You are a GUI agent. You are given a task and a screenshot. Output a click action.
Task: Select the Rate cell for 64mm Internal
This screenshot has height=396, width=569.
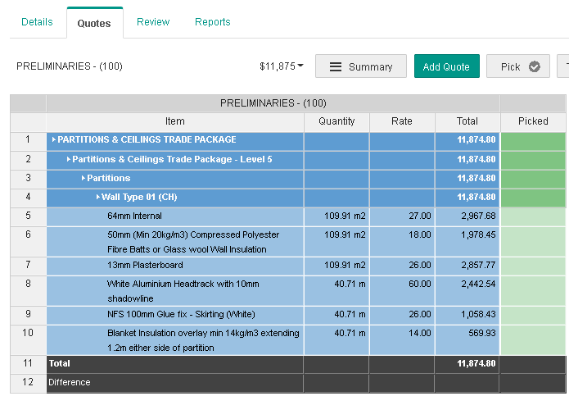pyautogui.click(x=401, y=216)
